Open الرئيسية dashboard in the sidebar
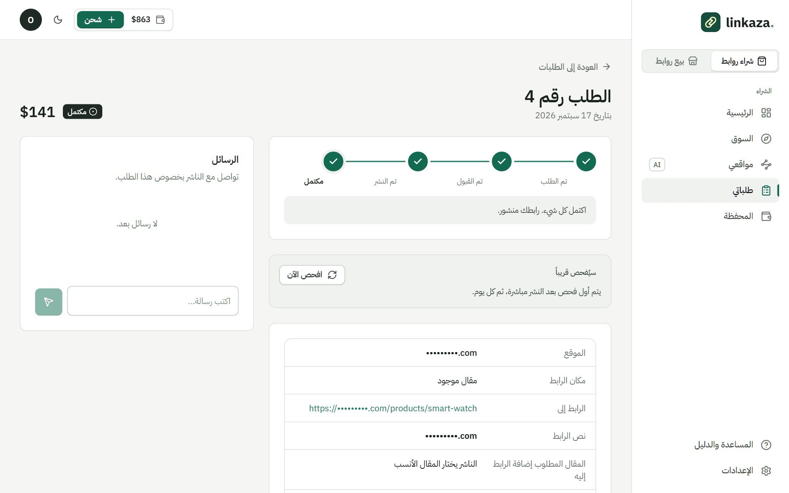 [710, 113]
